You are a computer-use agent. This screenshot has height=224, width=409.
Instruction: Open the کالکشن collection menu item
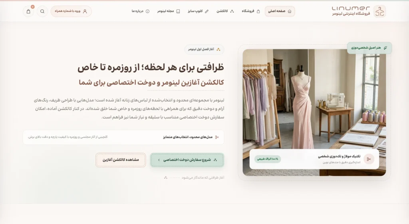225,11
